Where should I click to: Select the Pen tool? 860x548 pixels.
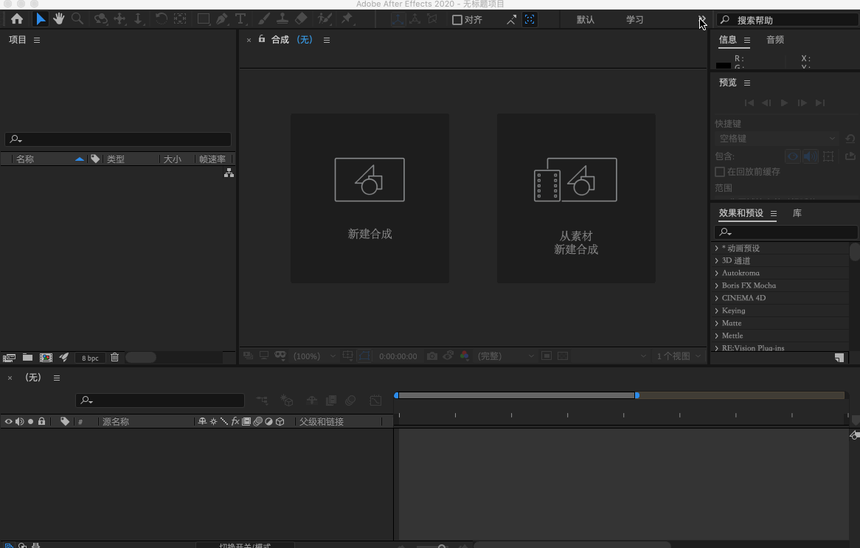pos(222,19)
